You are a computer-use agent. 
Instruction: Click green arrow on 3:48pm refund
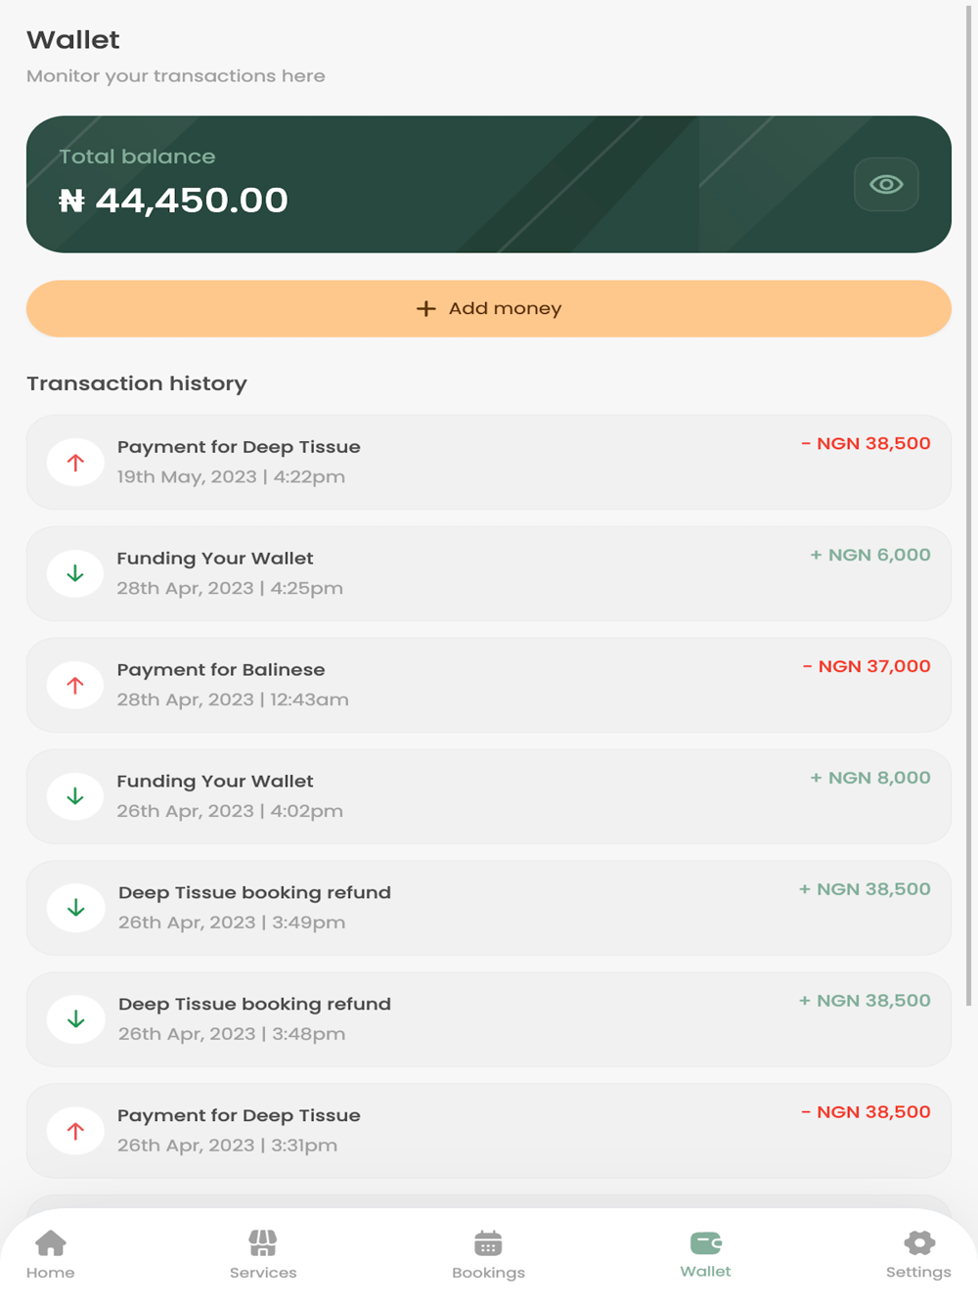coord(75,1020)
